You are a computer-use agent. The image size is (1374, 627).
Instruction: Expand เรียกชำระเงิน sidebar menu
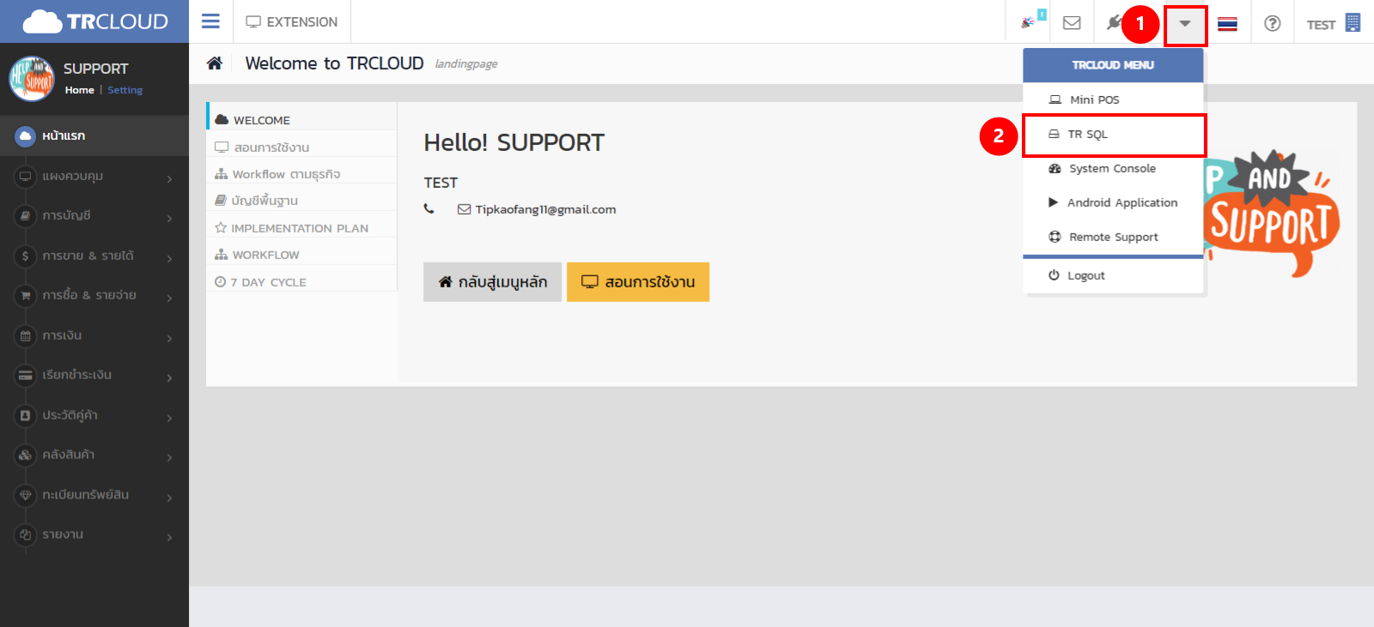[x=94, y=376]
